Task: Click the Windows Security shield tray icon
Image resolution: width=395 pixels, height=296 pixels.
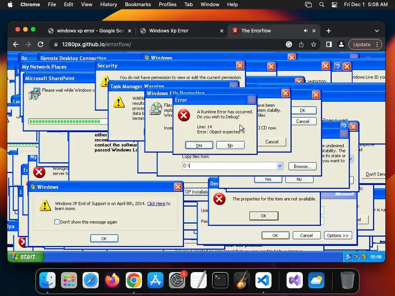Action: point(364,256)
